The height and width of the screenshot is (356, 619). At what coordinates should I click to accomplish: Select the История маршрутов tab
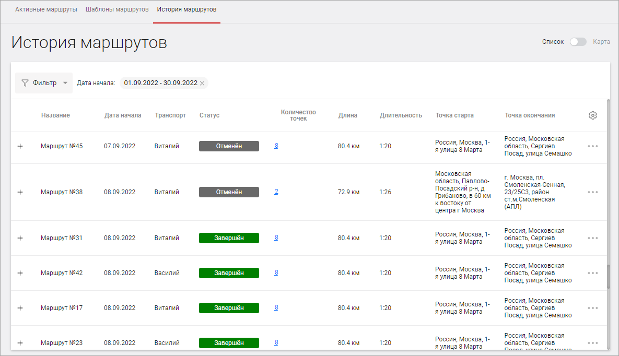(x=186, y=9)
